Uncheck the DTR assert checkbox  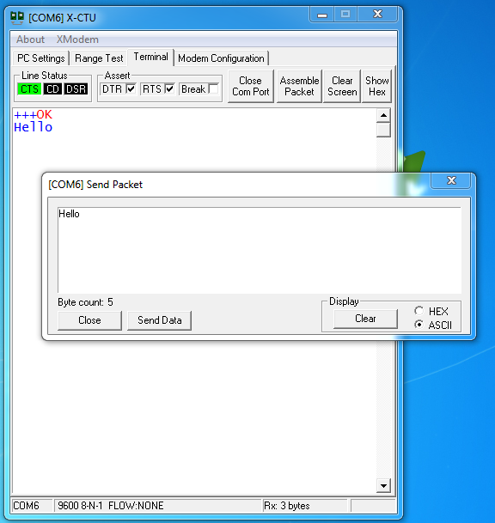131,89
